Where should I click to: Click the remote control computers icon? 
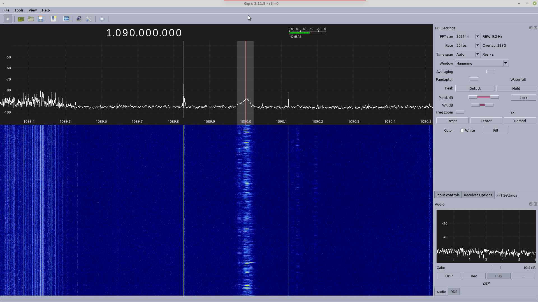pyautogui.click(x=79, y=19)
